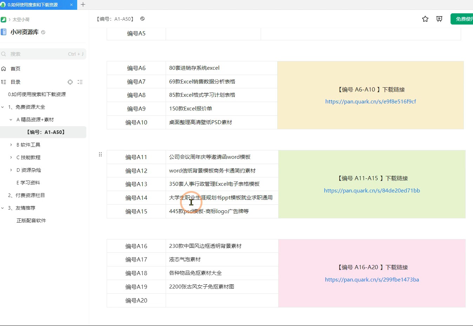Click the collapse-all tree icon in 目录 row
Viewport: 473px width, 326px height.
pyautogui.click(x=80, y=82)
